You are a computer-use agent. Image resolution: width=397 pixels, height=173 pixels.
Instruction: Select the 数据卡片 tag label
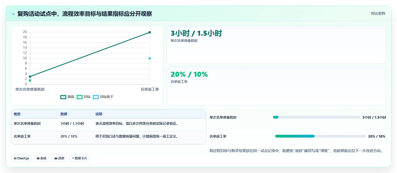point(81,158)
